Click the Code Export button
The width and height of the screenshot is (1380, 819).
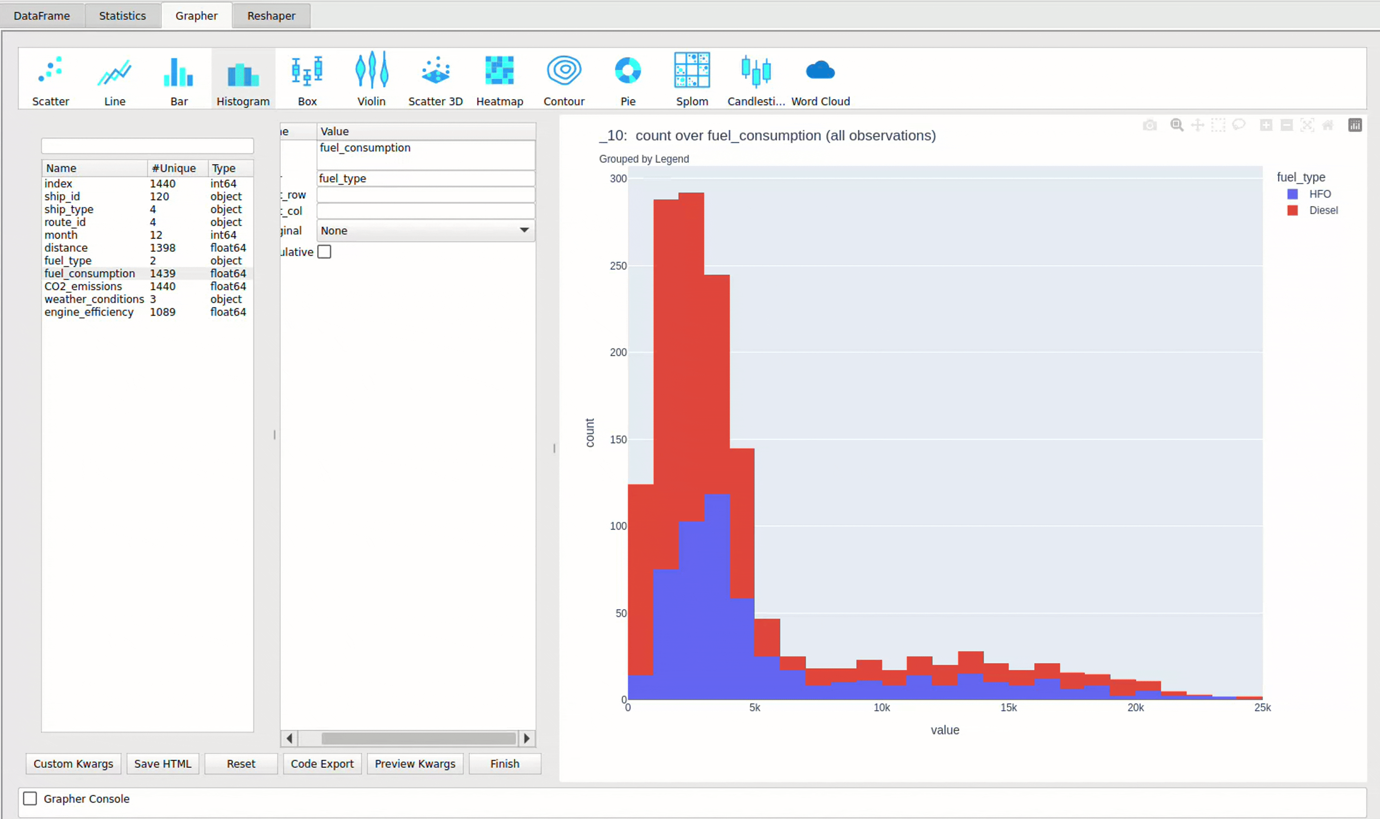[x=322, y=763]
